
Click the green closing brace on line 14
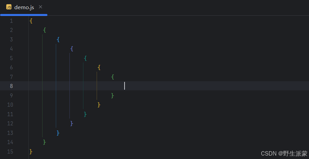coord(45,142)
